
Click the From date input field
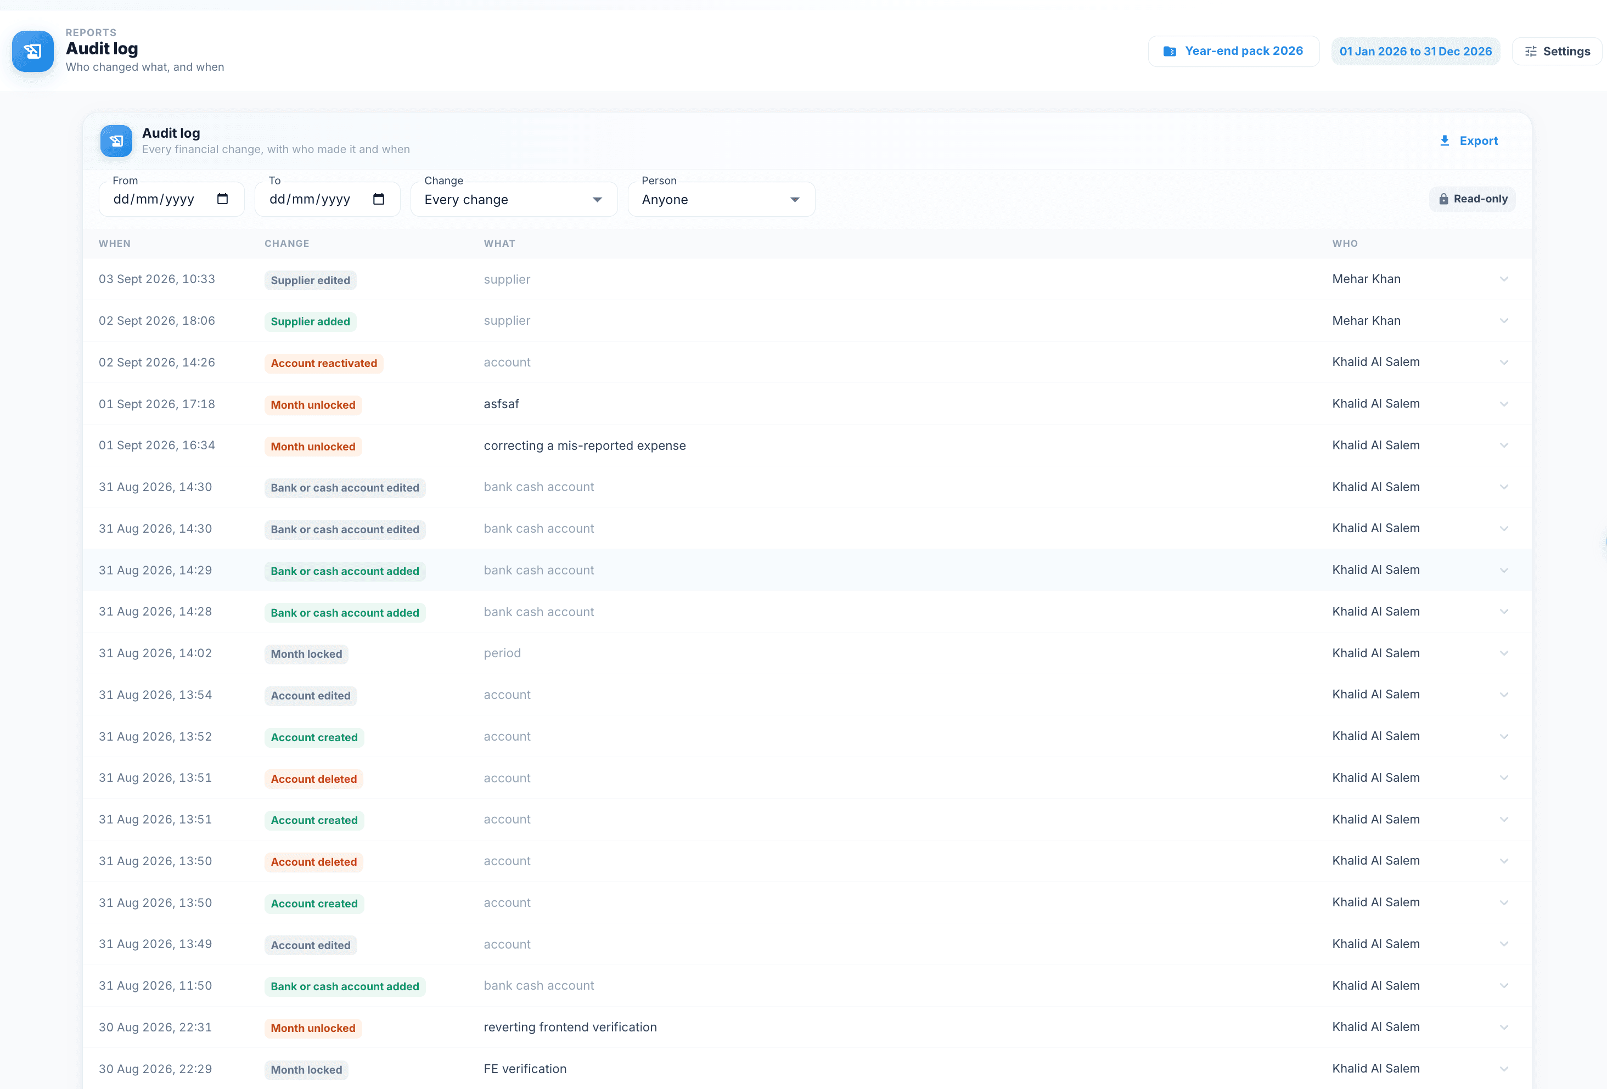[x=171, y=199]
